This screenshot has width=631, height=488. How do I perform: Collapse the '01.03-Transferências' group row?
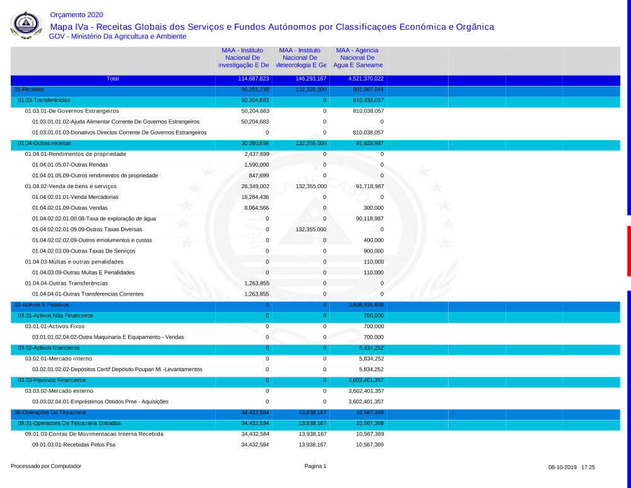click(x=44, y=100)
